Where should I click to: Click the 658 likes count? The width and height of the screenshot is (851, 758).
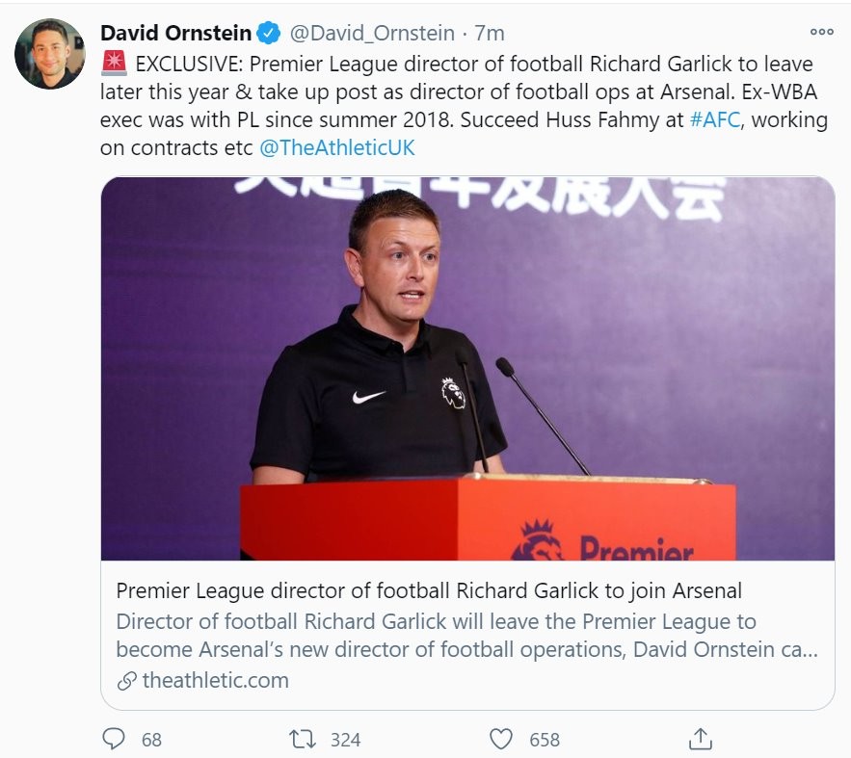[545, 740]
